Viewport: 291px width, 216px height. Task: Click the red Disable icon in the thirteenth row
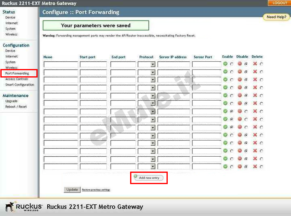(x=240, y=159)
